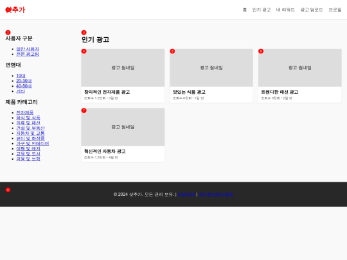Click the © 2024 샷추가 copyright text
347x260 pixels.
[x=144, y=195]
